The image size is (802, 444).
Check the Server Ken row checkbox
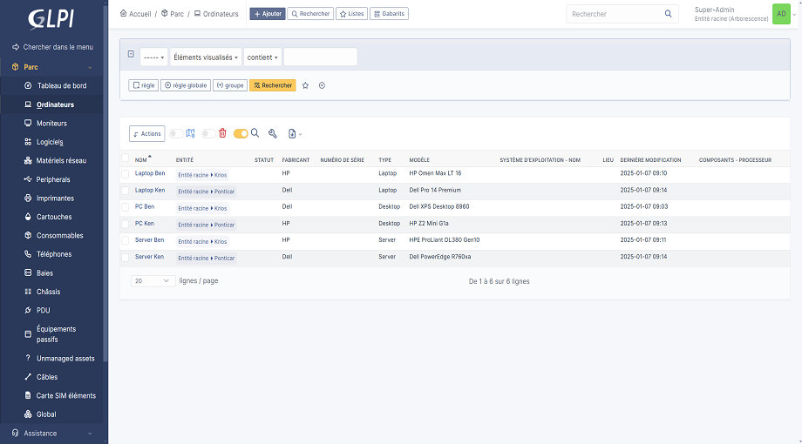pyautogui.click(x=125, y=257)
